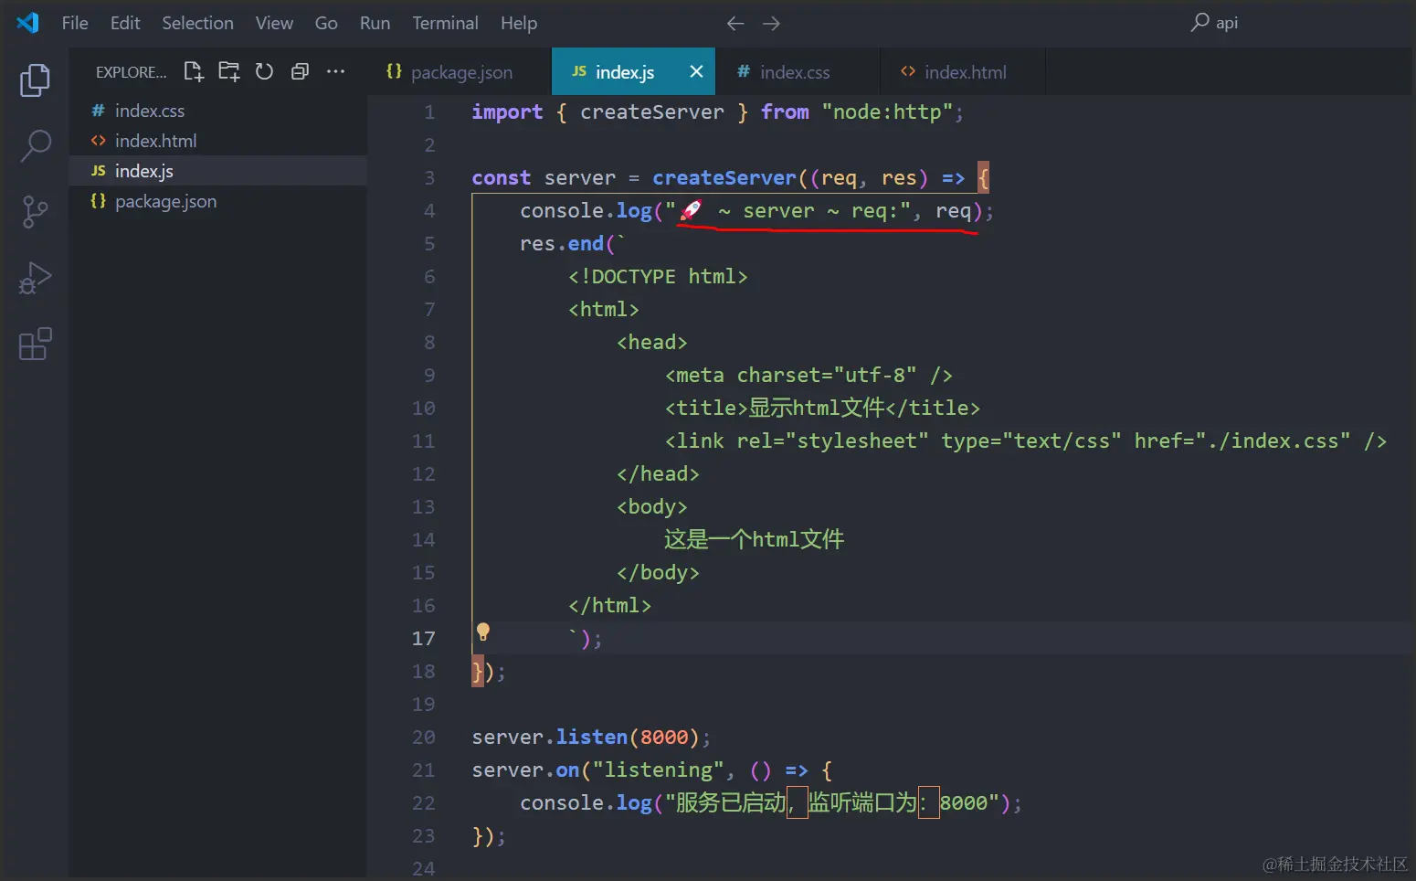The height and width of the screenshot is (881, 1416).
Task: Click line number 1 in the gutter
Action: coord(429,112)
